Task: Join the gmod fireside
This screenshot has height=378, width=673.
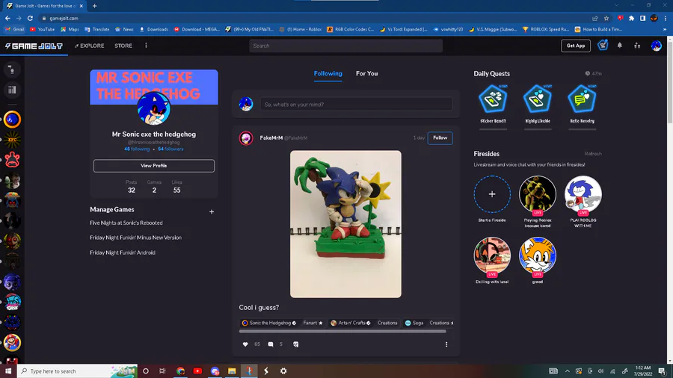Action: pyautogui.click(x=538, y=255)
